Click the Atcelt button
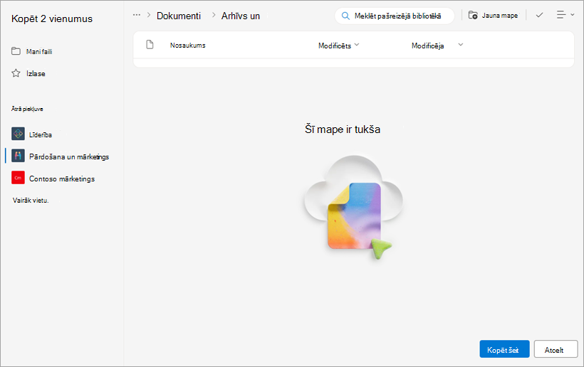The image size is (584, 367). click(556, 349)
